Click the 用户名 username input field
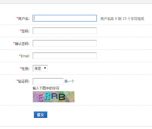Screen dimensions: 152x129 pyautogui.click(x=65, y=18)
